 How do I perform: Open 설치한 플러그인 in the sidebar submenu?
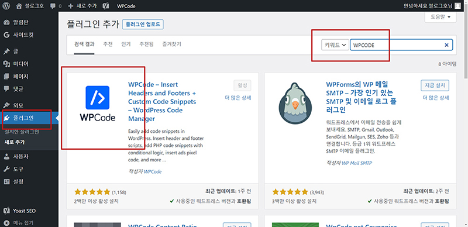click(x=22, y=132)
